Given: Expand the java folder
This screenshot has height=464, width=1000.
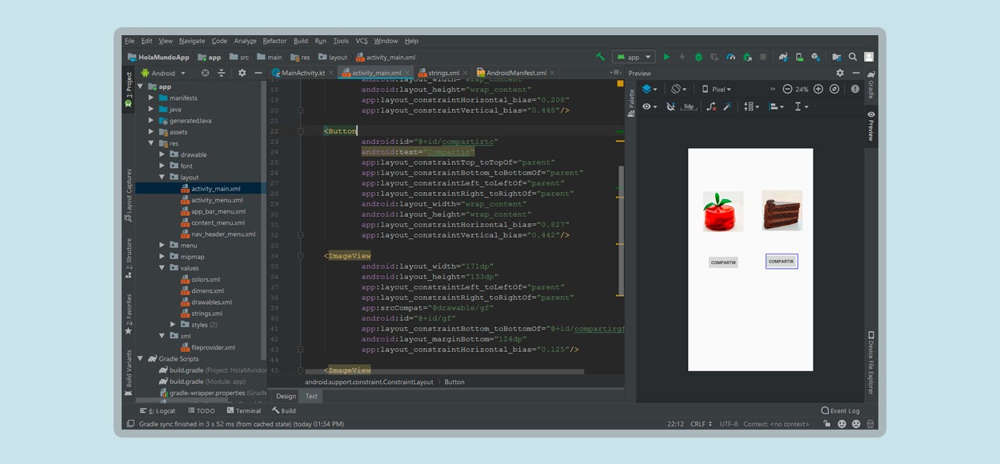Looking at the screenshot, I should [151, 109].
